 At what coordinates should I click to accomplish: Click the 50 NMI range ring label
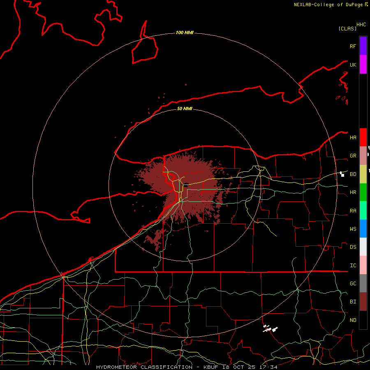(185, 109)
